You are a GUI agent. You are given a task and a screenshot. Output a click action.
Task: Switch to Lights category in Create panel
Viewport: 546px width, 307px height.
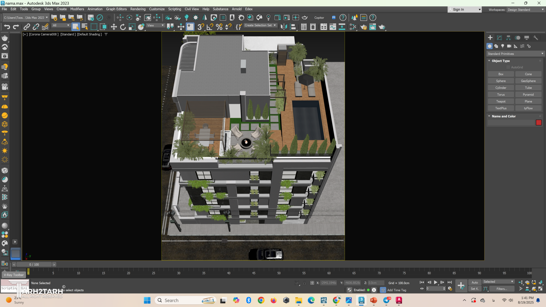click(502, 46)
